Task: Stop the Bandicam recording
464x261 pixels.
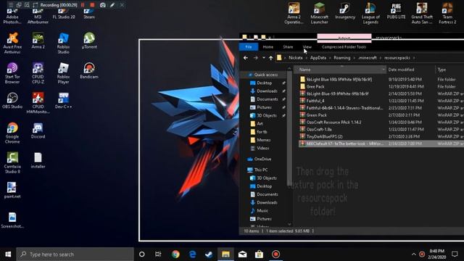Action: [x=92, y=5]
